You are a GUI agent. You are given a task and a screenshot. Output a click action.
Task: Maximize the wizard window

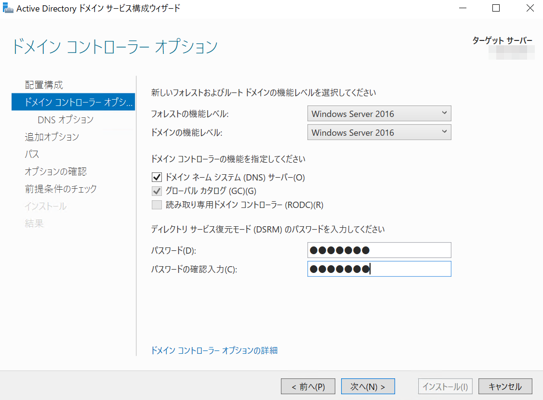coord(496,8)
